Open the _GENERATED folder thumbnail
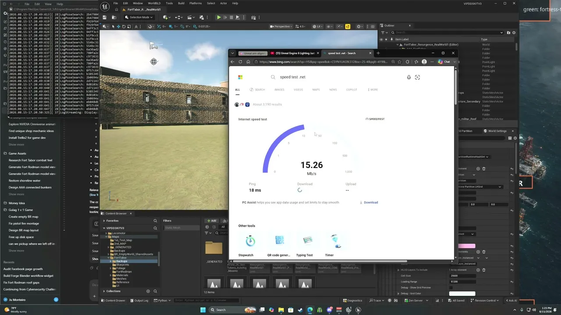 tap(214, 248)
